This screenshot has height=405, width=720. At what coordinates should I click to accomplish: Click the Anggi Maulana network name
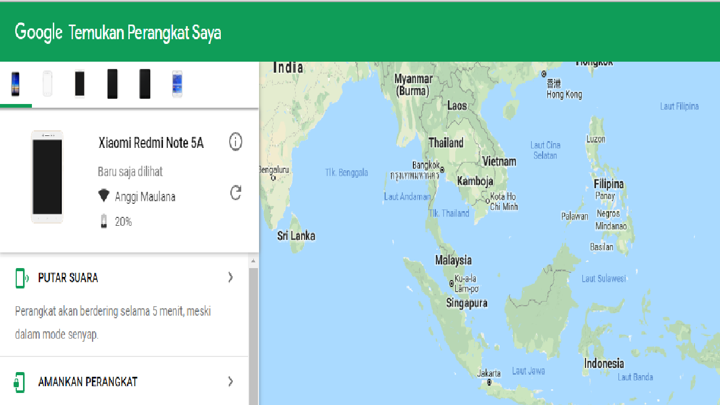click(145, 197)
